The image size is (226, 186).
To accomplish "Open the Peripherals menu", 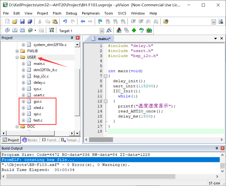I will click(91, 13).
